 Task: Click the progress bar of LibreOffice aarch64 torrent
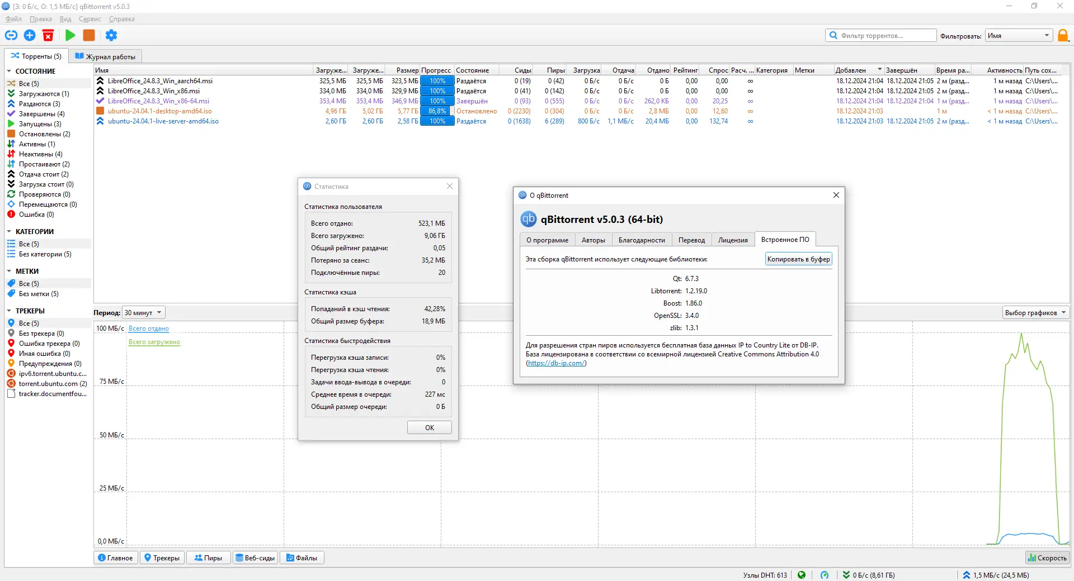click(x=437, y=81)
